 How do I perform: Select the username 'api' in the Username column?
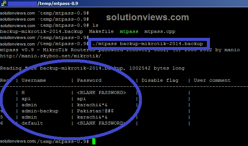coord(26,99)
